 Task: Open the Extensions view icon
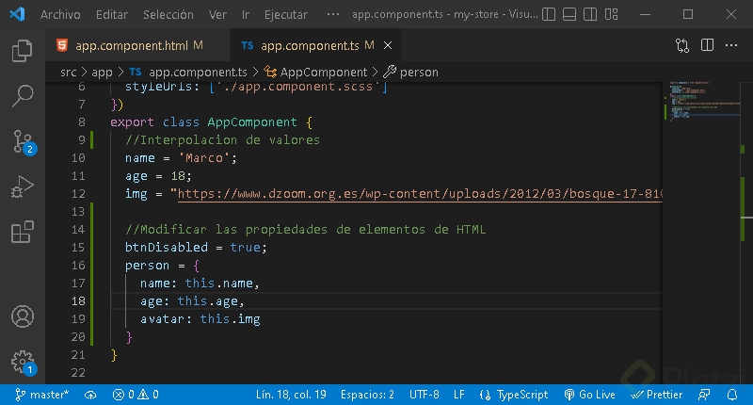22,233
